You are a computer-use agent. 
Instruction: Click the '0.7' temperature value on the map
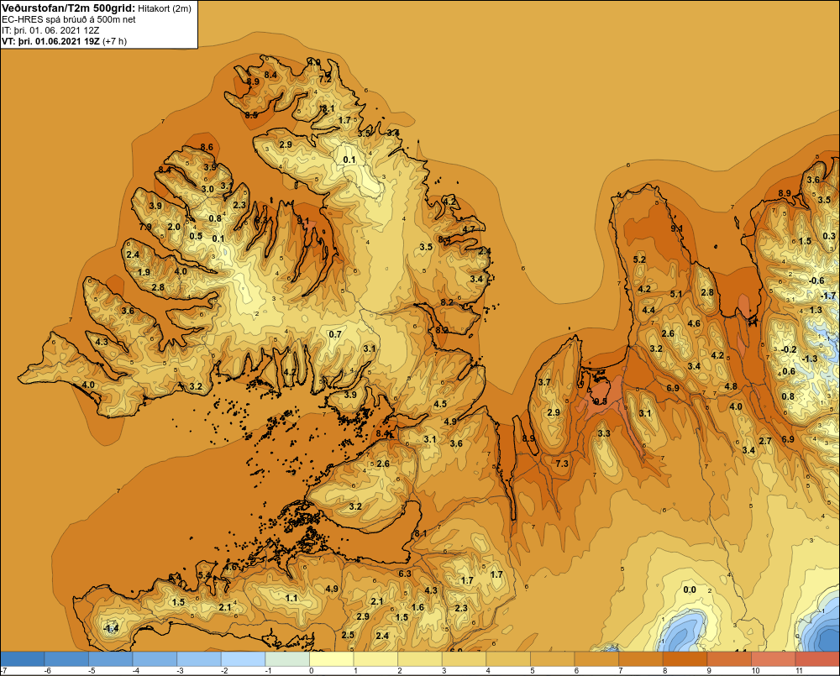[x=335, y=334]
